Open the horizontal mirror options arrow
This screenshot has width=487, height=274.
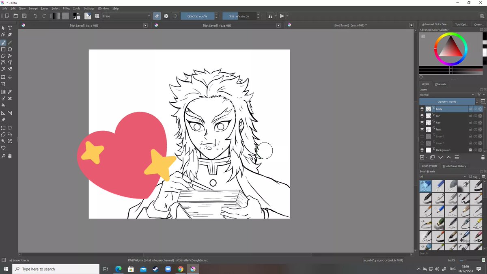(276, 16)
